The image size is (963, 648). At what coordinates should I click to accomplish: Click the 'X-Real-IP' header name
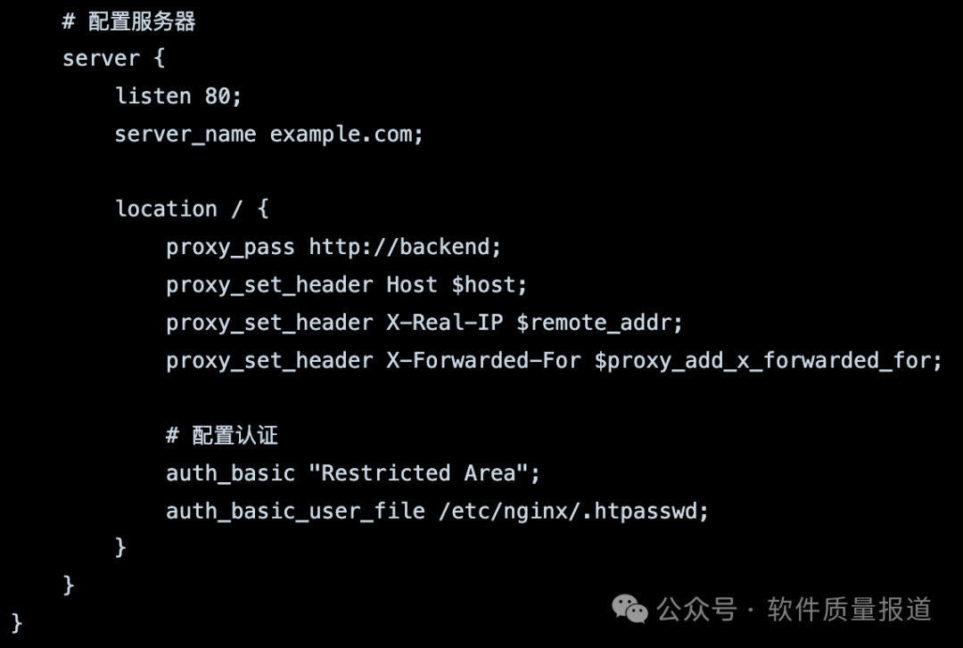point(444,323)
